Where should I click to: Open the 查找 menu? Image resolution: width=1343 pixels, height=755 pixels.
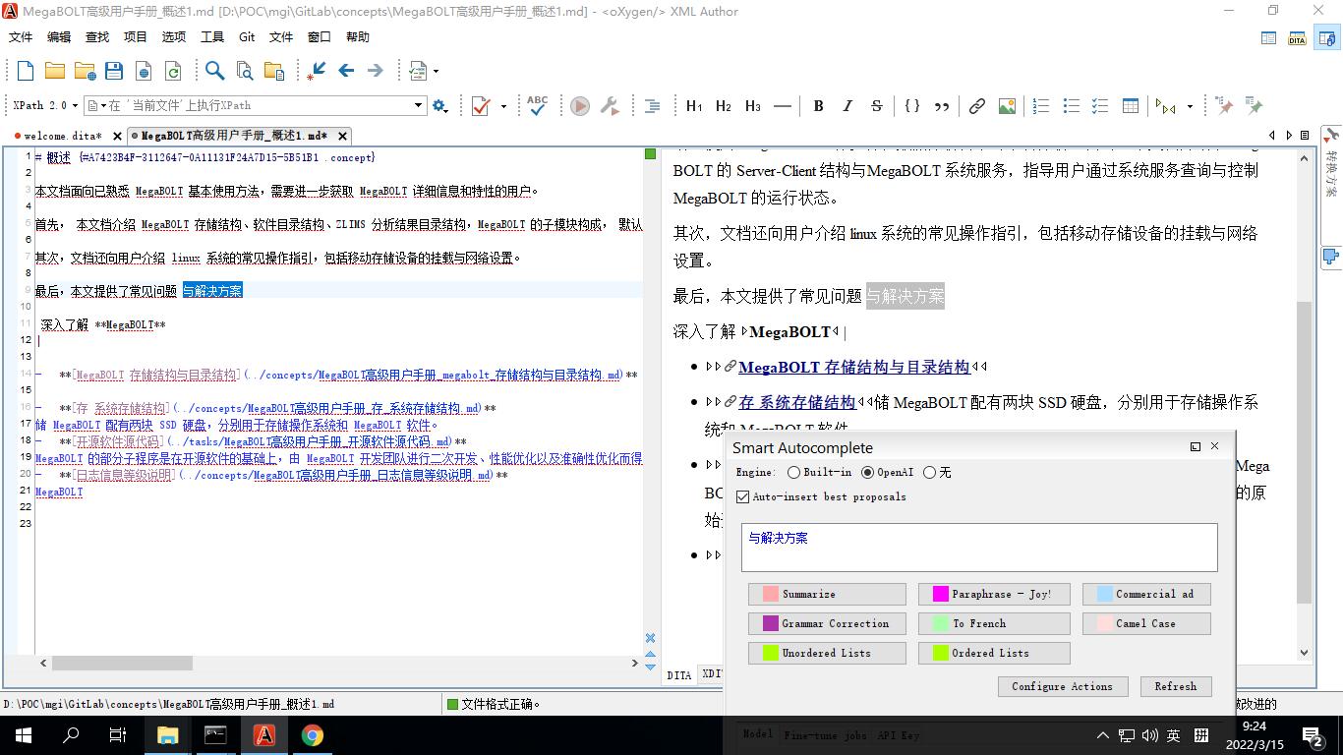(97, 37)
